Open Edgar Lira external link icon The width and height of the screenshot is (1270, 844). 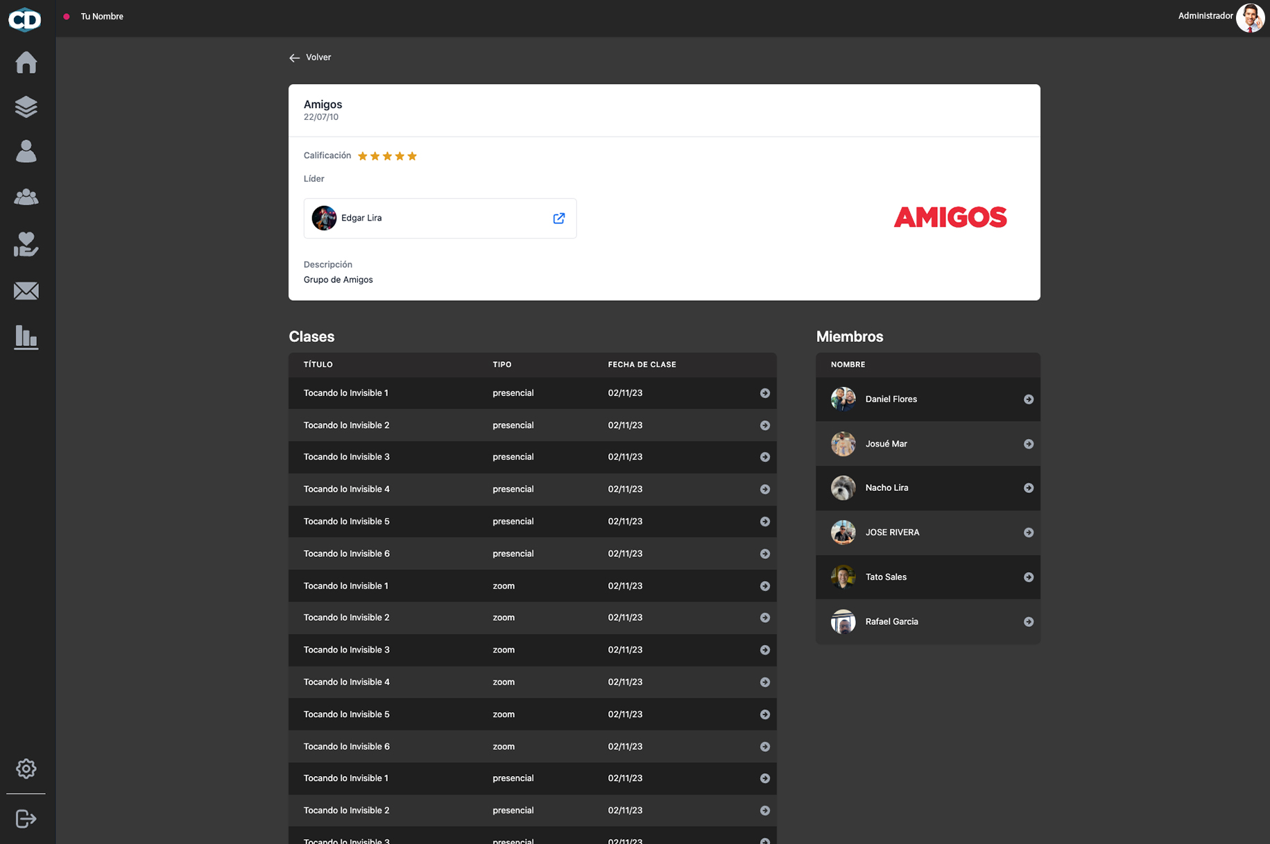click(x=559, y=218)
